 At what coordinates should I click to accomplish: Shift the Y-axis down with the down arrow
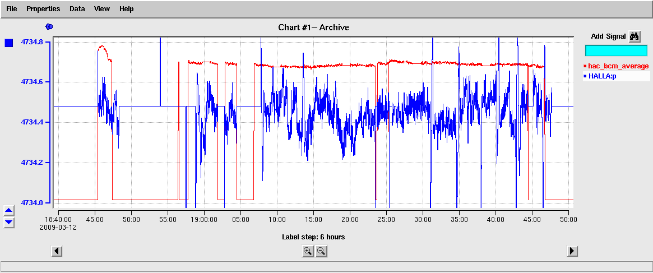tap(9, 222)
